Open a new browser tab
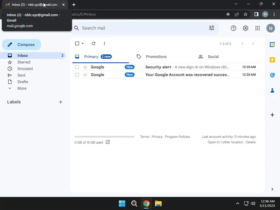Screen dimensions: 280x210 coord(74,5)
